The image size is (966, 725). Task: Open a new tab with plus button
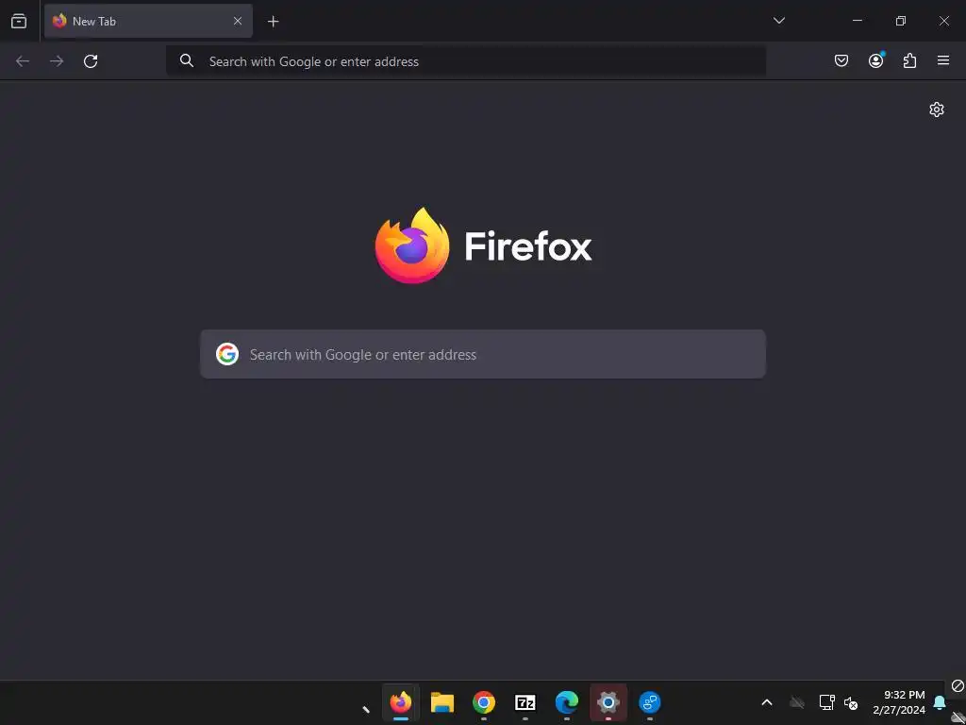[x=273, y=22]
